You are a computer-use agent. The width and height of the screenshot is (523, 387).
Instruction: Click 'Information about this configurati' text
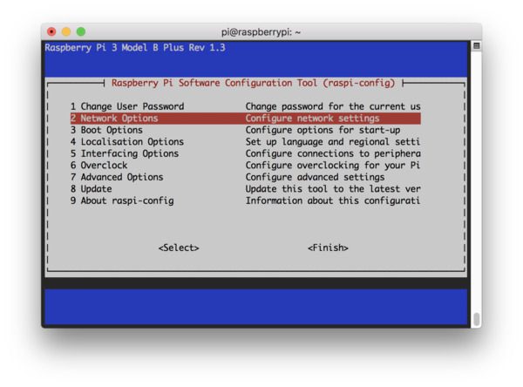coord(333,200)
